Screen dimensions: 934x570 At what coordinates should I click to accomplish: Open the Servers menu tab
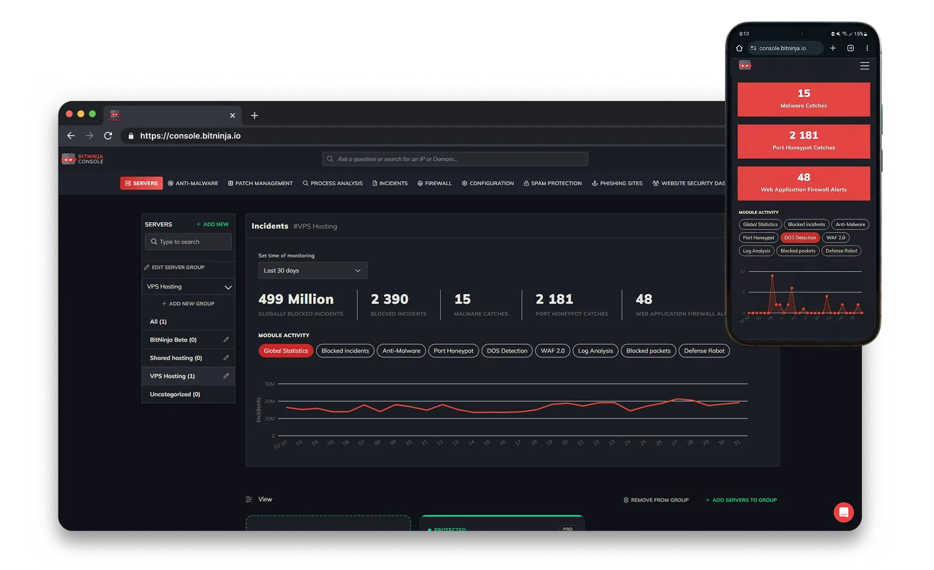(x=141, y=183)
